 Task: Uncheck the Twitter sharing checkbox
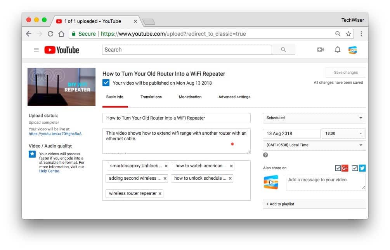pos(355,168)
